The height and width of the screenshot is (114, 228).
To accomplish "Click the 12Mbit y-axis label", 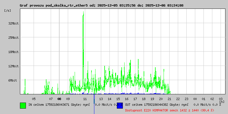I will (x=13, y=66).
